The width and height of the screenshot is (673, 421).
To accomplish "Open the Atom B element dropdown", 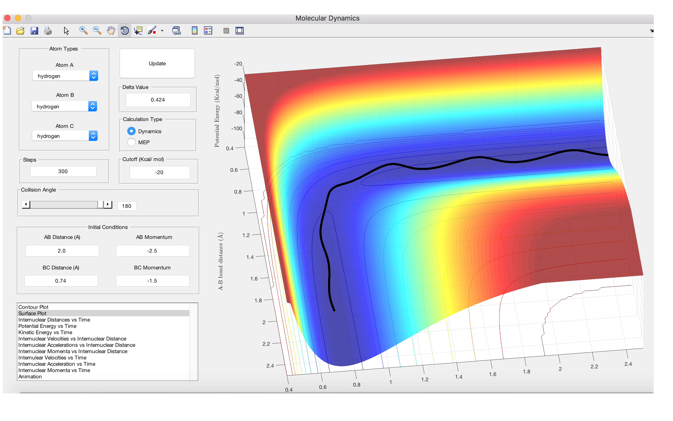I will click(64, 106).
